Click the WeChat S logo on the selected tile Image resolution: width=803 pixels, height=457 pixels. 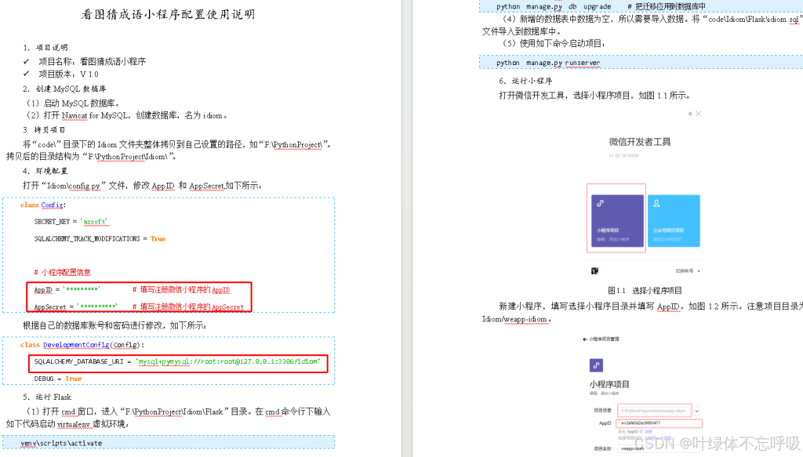[600, 202]
